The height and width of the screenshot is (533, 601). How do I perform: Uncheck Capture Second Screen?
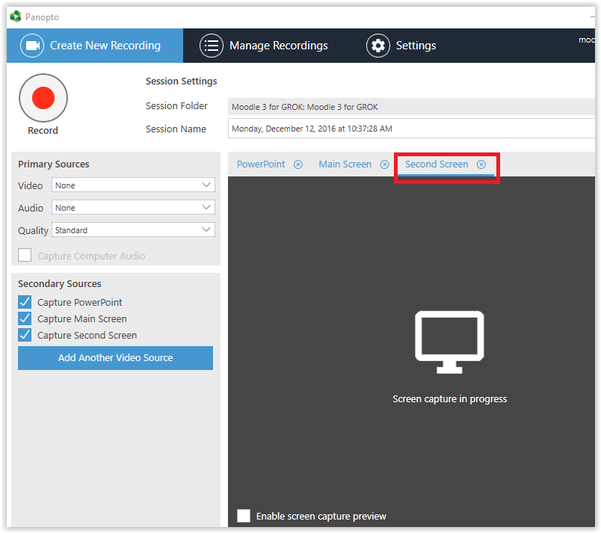point(25,335)
